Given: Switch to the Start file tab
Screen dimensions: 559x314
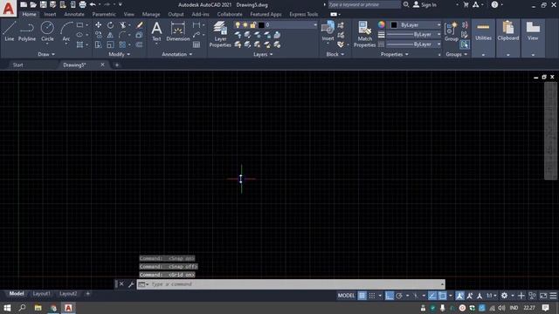Looking at the screenshot, I should 17,65.
